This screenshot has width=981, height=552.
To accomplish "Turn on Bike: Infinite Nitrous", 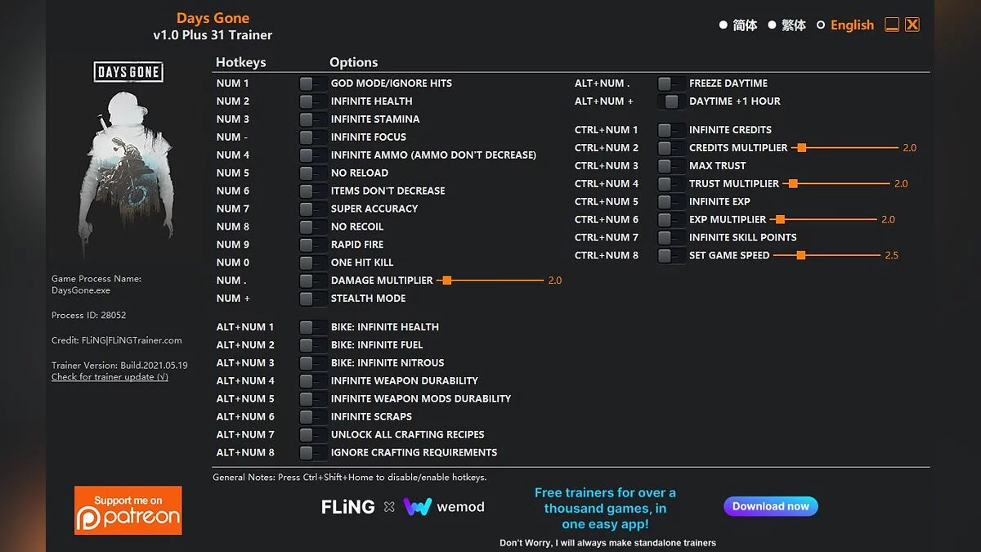I will click(312, 363).
